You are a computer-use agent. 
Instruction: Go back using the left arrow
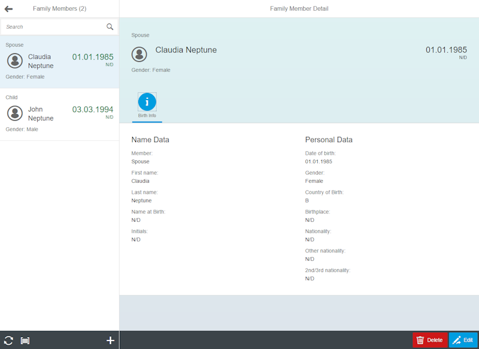click(8, 9)
